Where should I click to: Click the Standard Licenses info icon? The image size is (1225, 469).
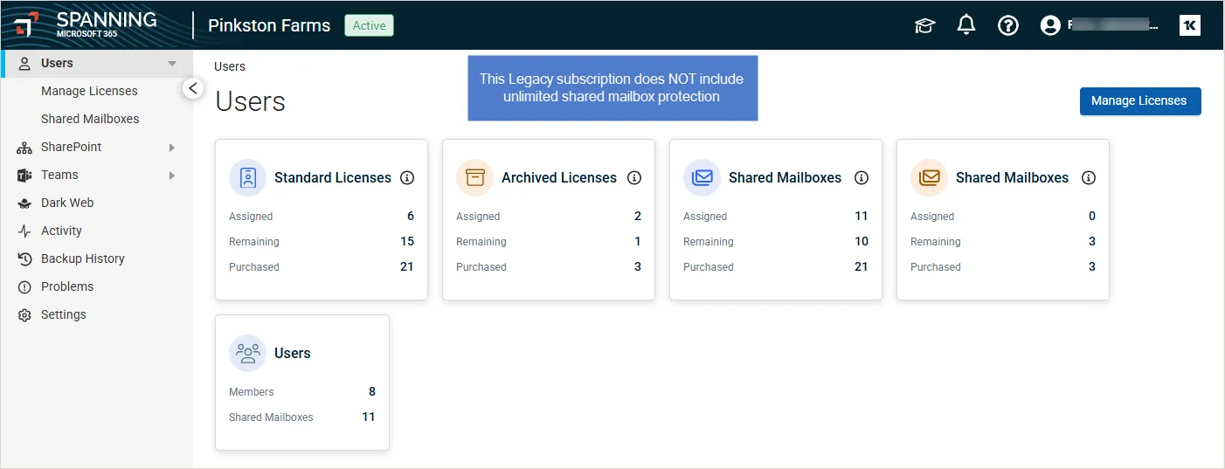coord(407,177)
